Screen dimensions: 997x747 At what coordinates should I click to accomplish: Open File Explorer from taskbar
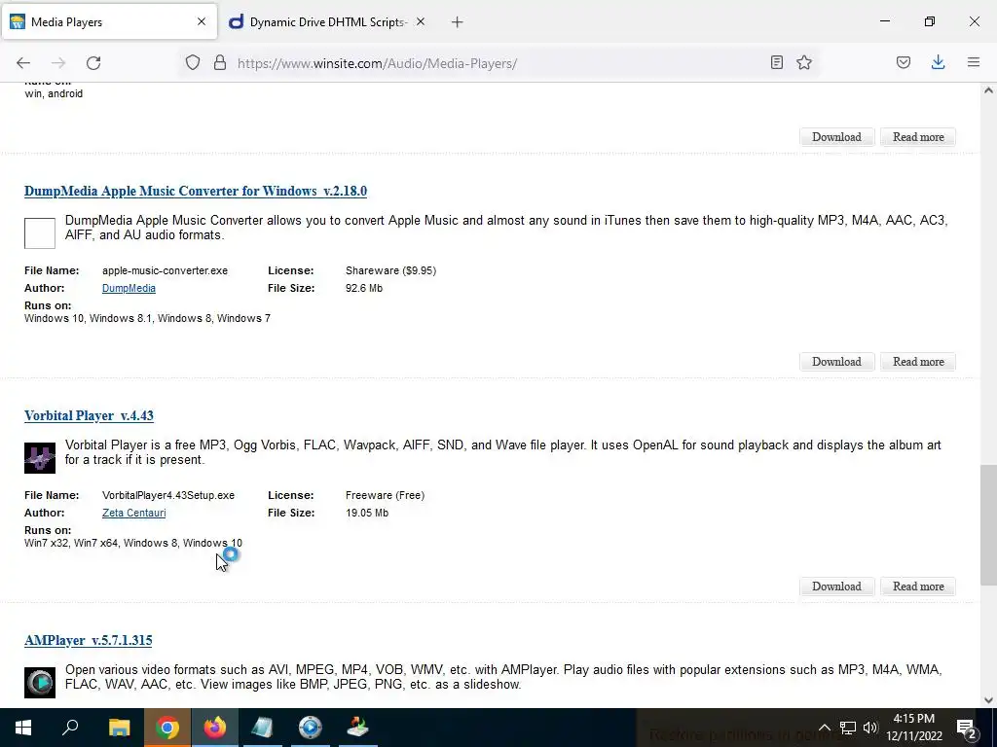pyautogui.click(x=119, y=728)
